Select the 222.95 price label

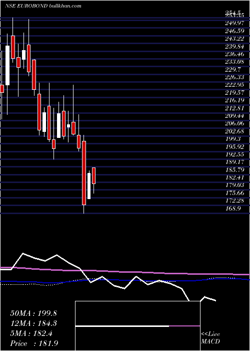coord(234,85)
